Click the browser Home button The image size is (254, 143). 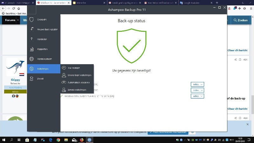[19, 9]
